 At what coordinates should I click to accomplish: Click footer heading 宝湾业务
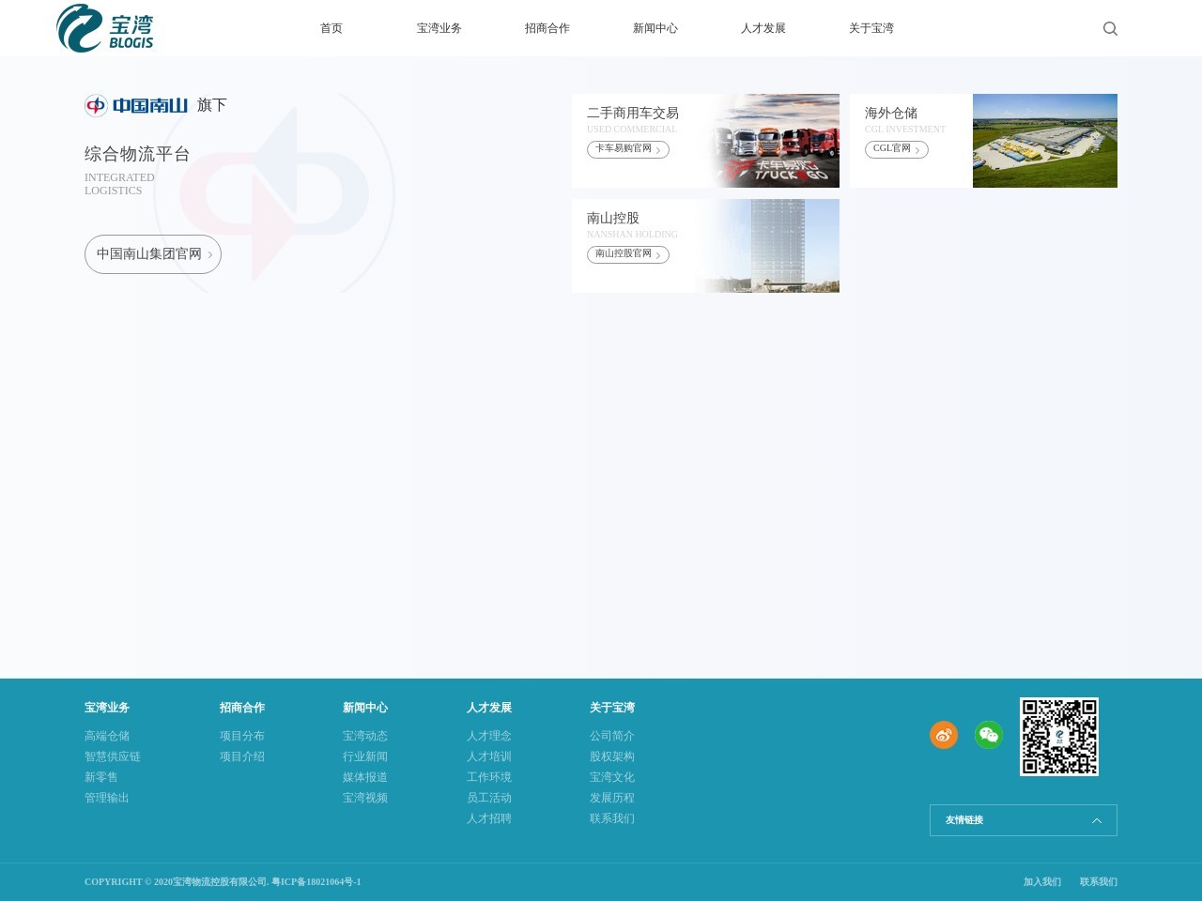107,708
